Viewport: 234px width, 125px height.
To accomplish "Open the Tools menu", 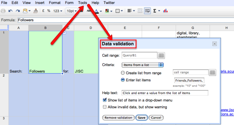I will 83,3.
